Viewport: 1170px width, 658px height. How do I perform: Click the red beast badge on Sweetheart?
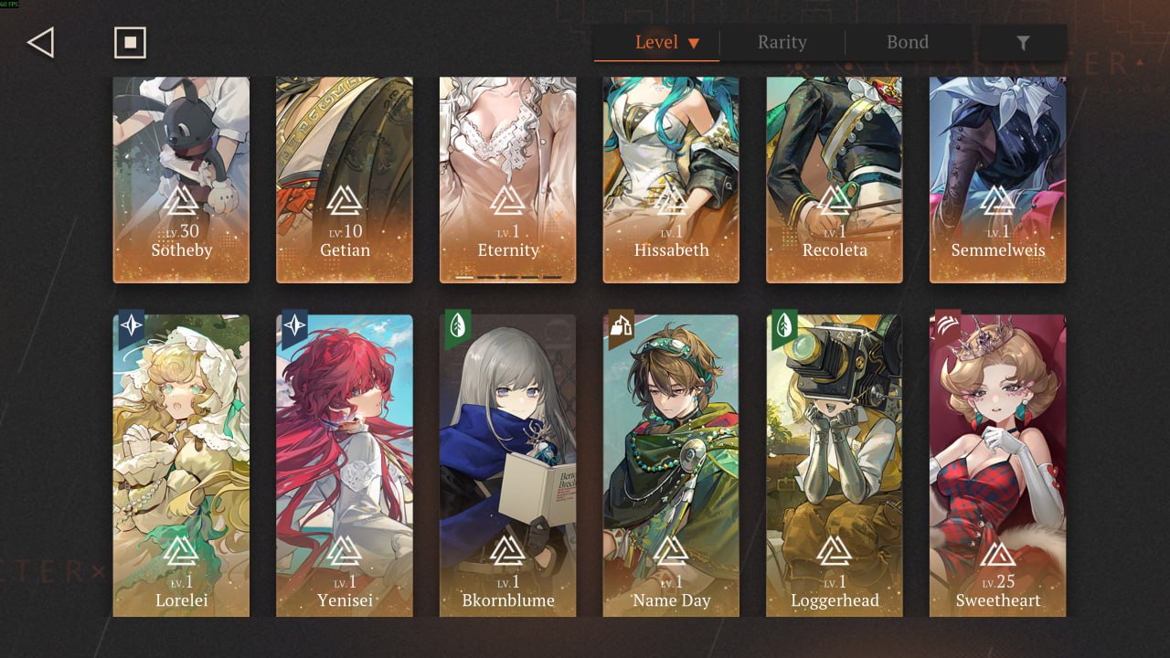(948, 327)
